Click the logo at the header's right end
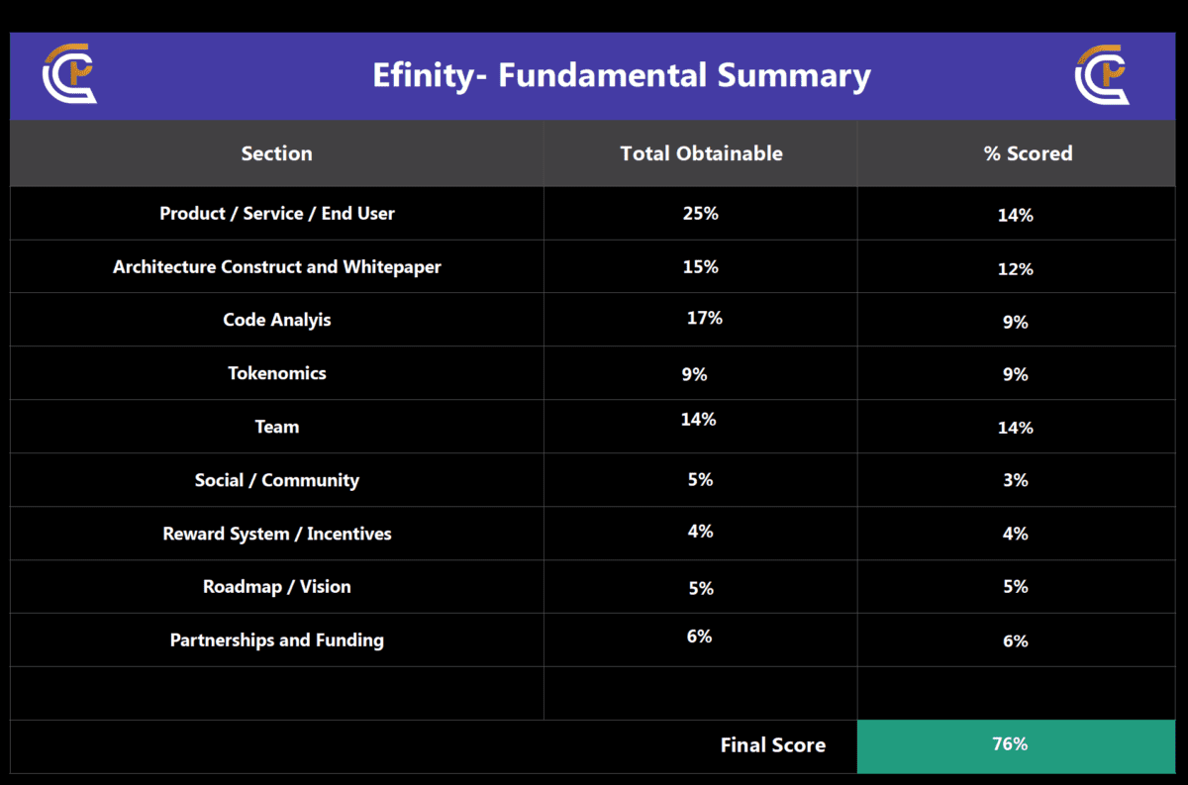Image resolution: width=1188 pixels, height=785 pixels. coord(1102,74)
